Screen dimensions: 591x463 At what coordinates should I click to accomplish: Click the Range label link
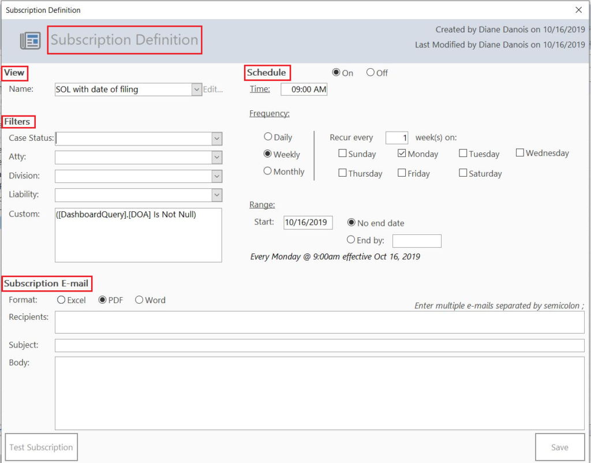tap(262, 204)
